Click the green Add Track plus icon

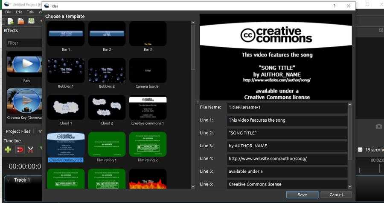point(8,149)
